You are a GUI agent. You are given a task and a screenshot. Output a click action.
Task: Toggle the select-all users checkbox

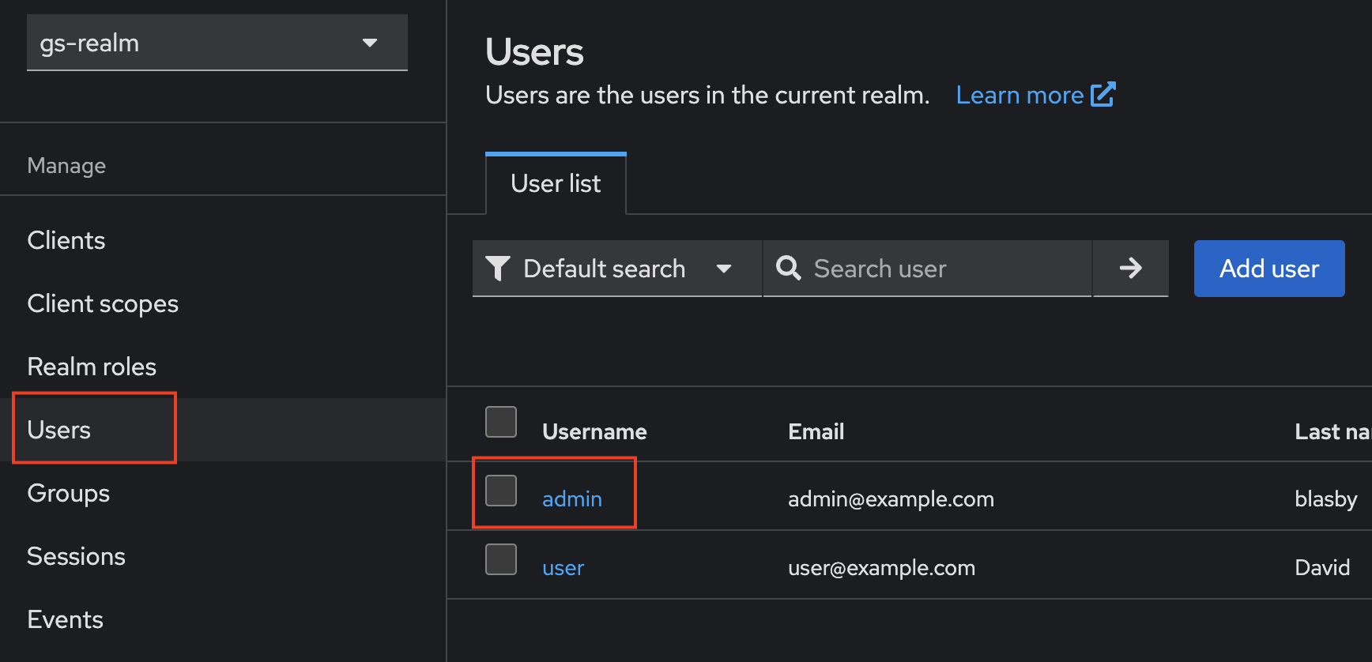point(501,422)
